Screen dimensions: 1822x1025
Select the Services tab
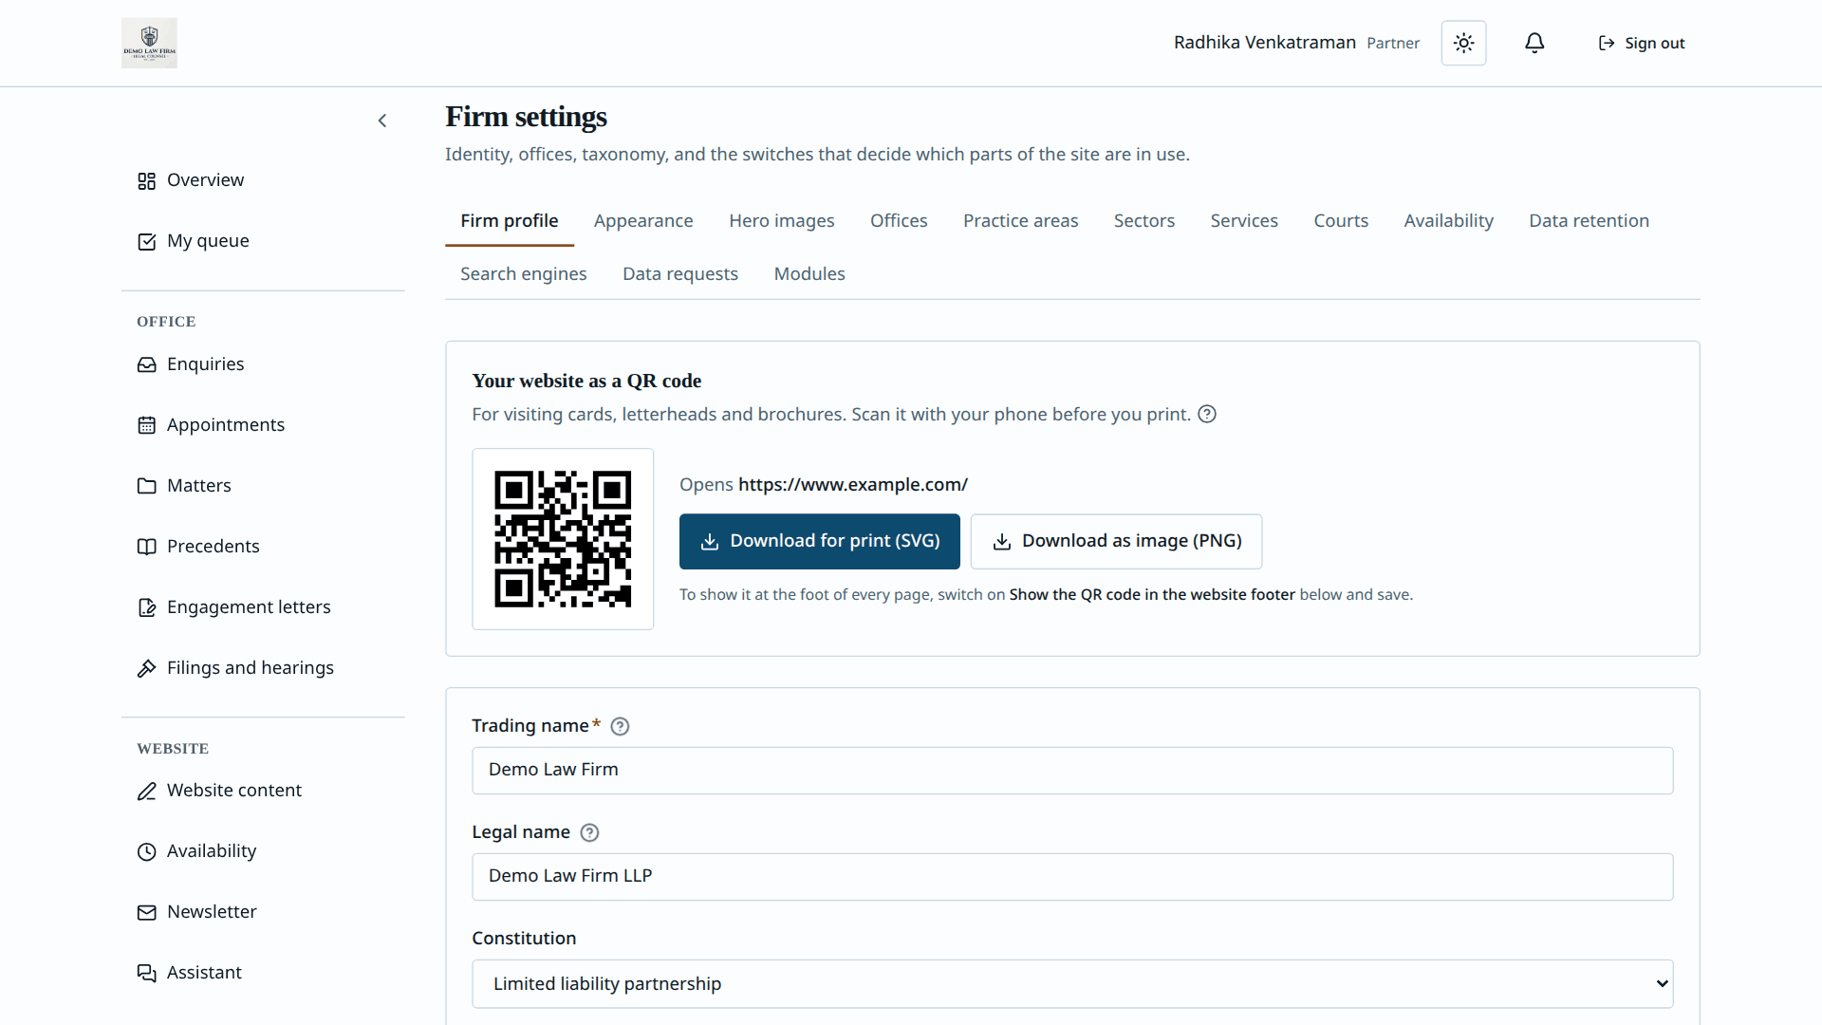pyautogui.click(x=1244, y=221)
